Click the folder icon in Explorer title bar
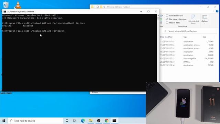 92,7
